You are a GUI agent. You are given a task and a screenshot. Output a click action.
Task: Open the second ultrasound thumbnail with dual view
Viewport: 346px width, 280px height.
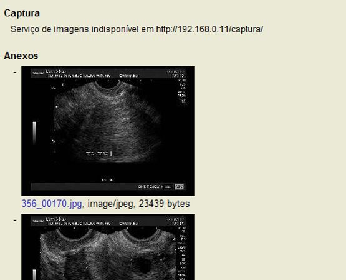coord(108,247)
